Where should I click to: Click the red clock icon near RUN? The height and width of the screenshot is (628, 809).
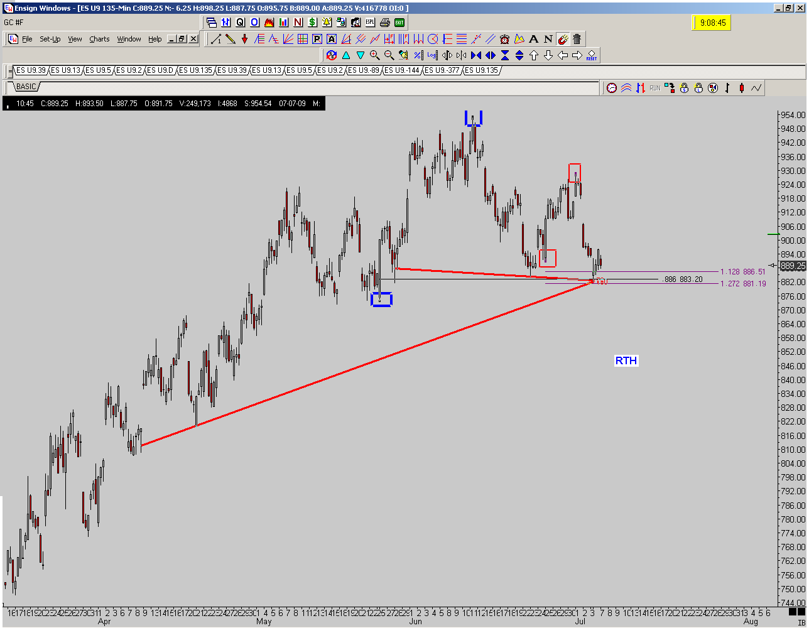(x=612, y=88)
